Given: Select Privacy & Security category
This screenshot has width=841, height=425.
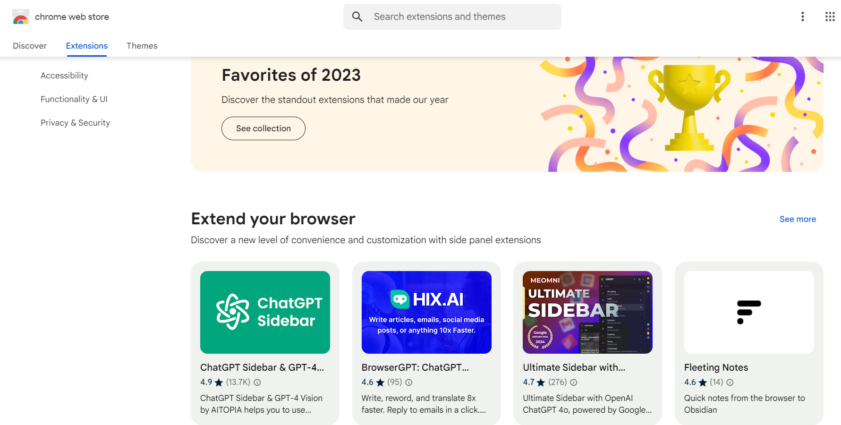Looking at the screenshot, I should pos(75,122).
